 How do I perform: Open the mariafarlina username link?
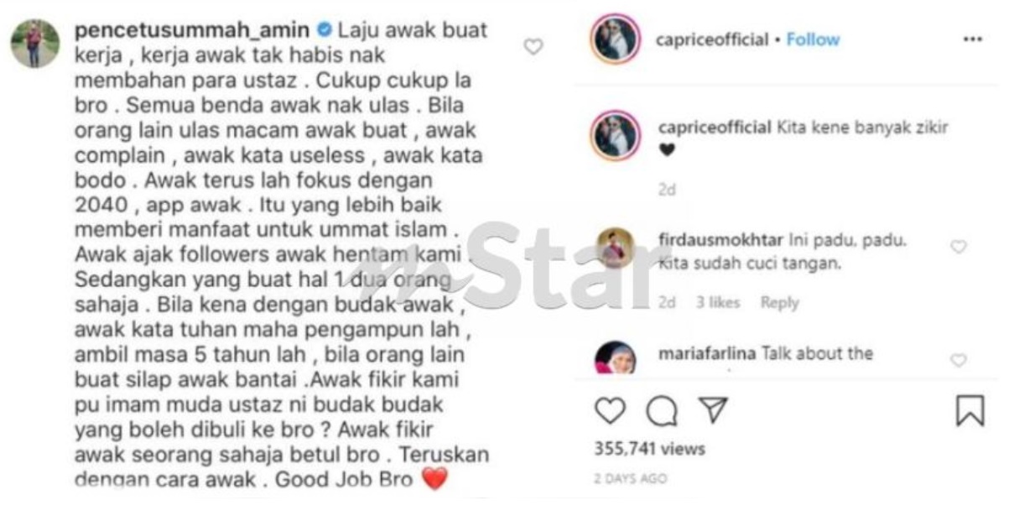pyautogui.click(x=708, y=353)
